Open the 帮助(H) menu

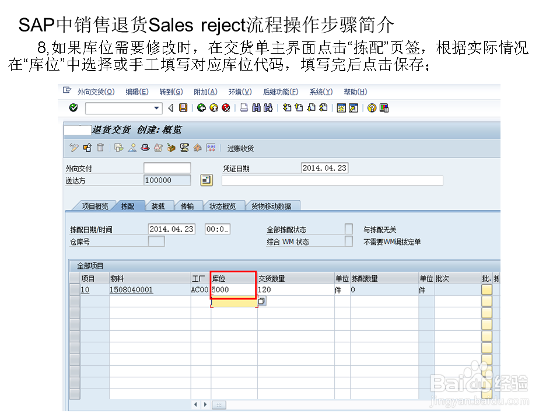pyautogui.click(x=355, y=92)
